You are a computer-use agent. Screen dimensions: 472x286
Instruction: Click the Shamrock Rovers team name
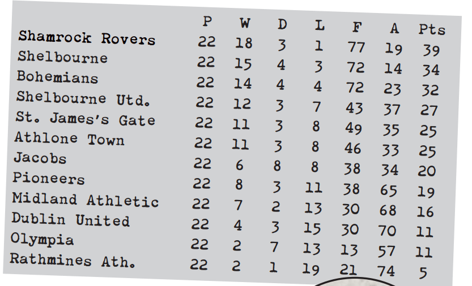[86, 38]
